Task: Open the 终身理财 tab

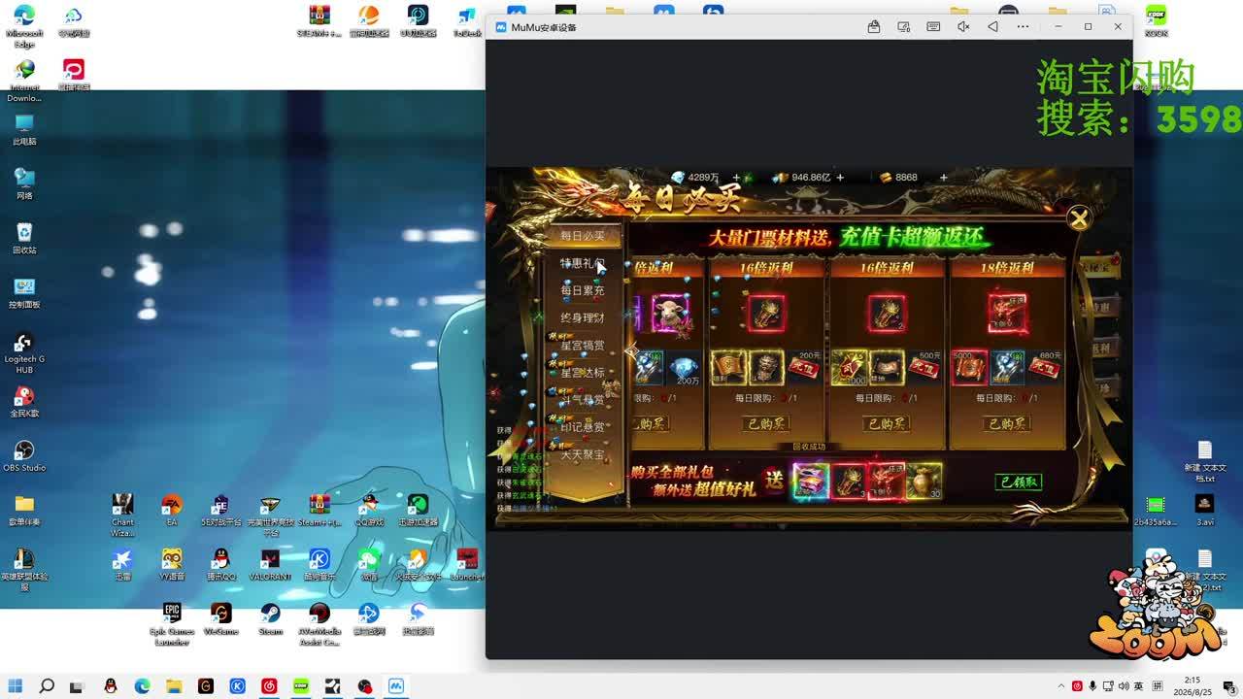Action: coord(583,317)
